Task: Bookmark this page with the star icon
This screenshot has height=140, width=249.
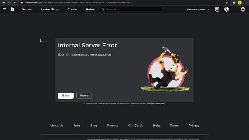Action: [227, 3]
